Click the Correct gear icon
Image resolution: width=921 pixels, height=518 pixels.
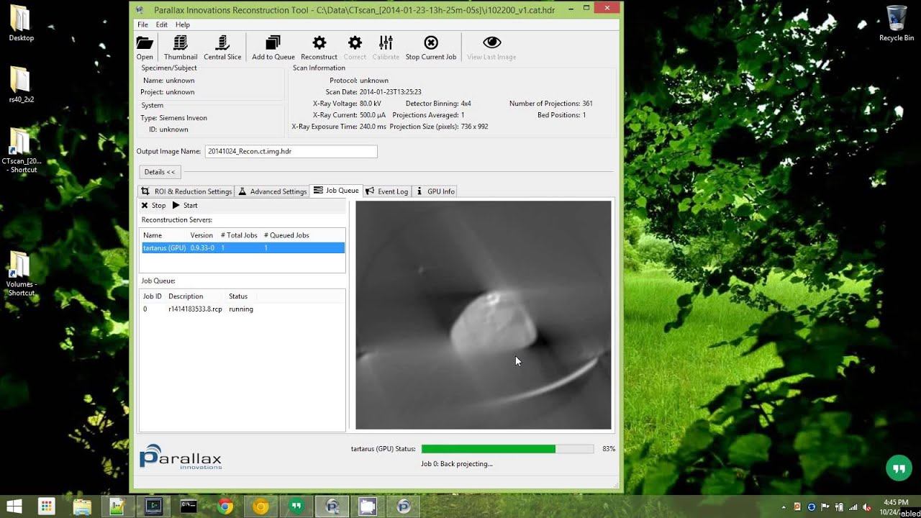click(x=355, y=47)
